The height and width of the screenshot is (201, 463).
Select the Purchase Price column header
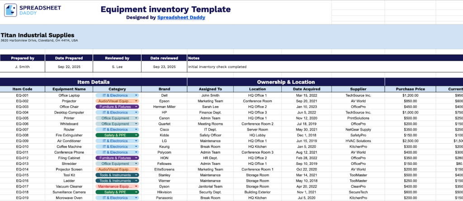click(x=410, y=89)
